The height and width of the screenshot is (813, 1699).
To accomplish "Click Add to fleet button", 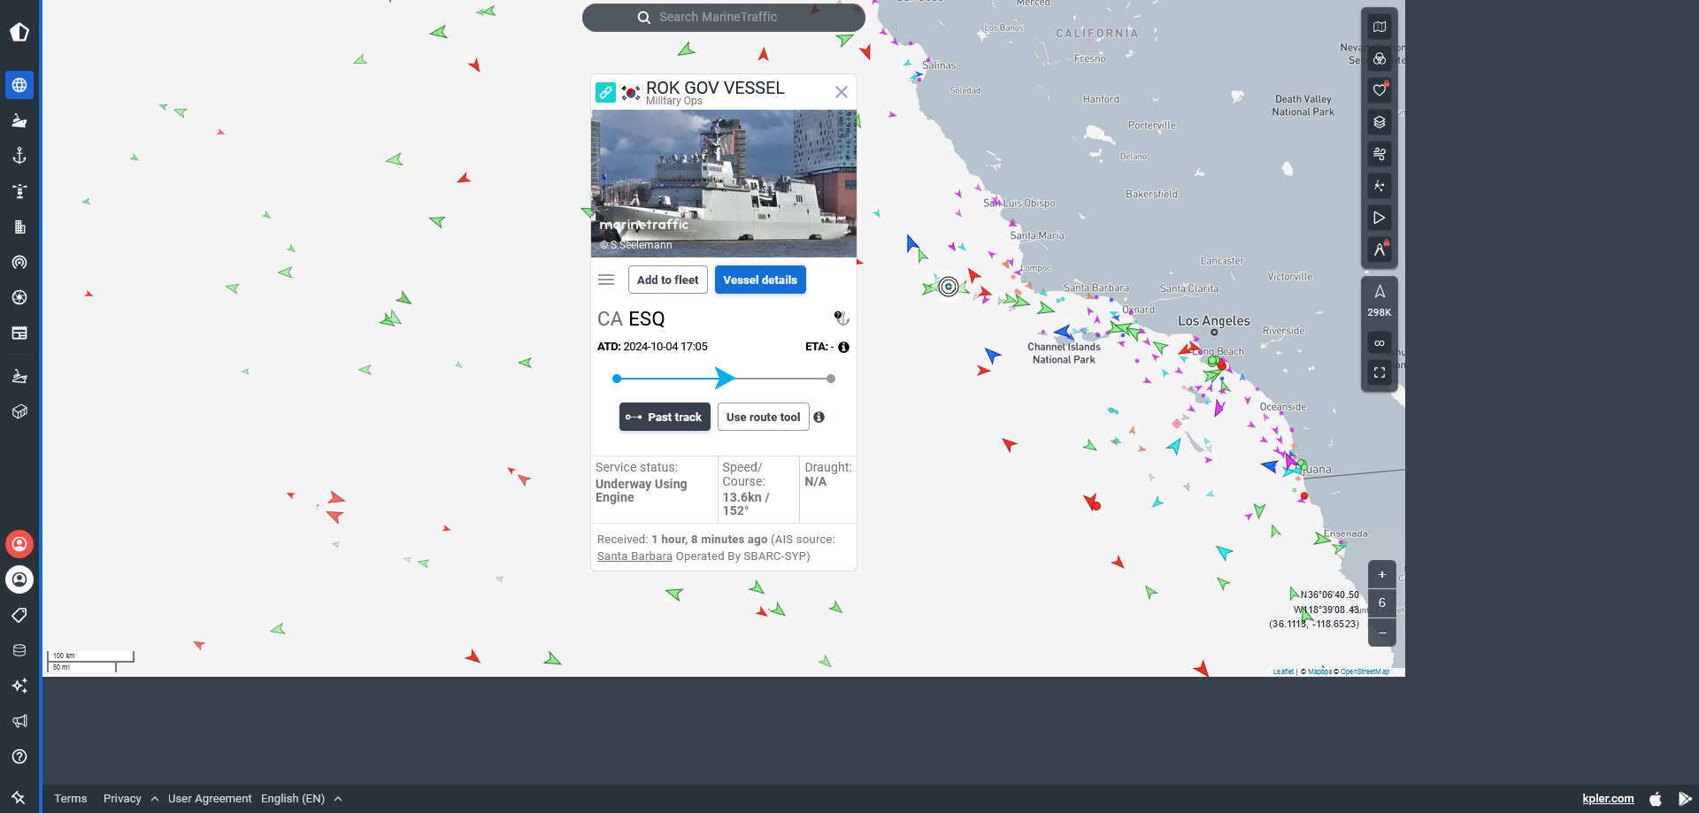I will point(667,280).
